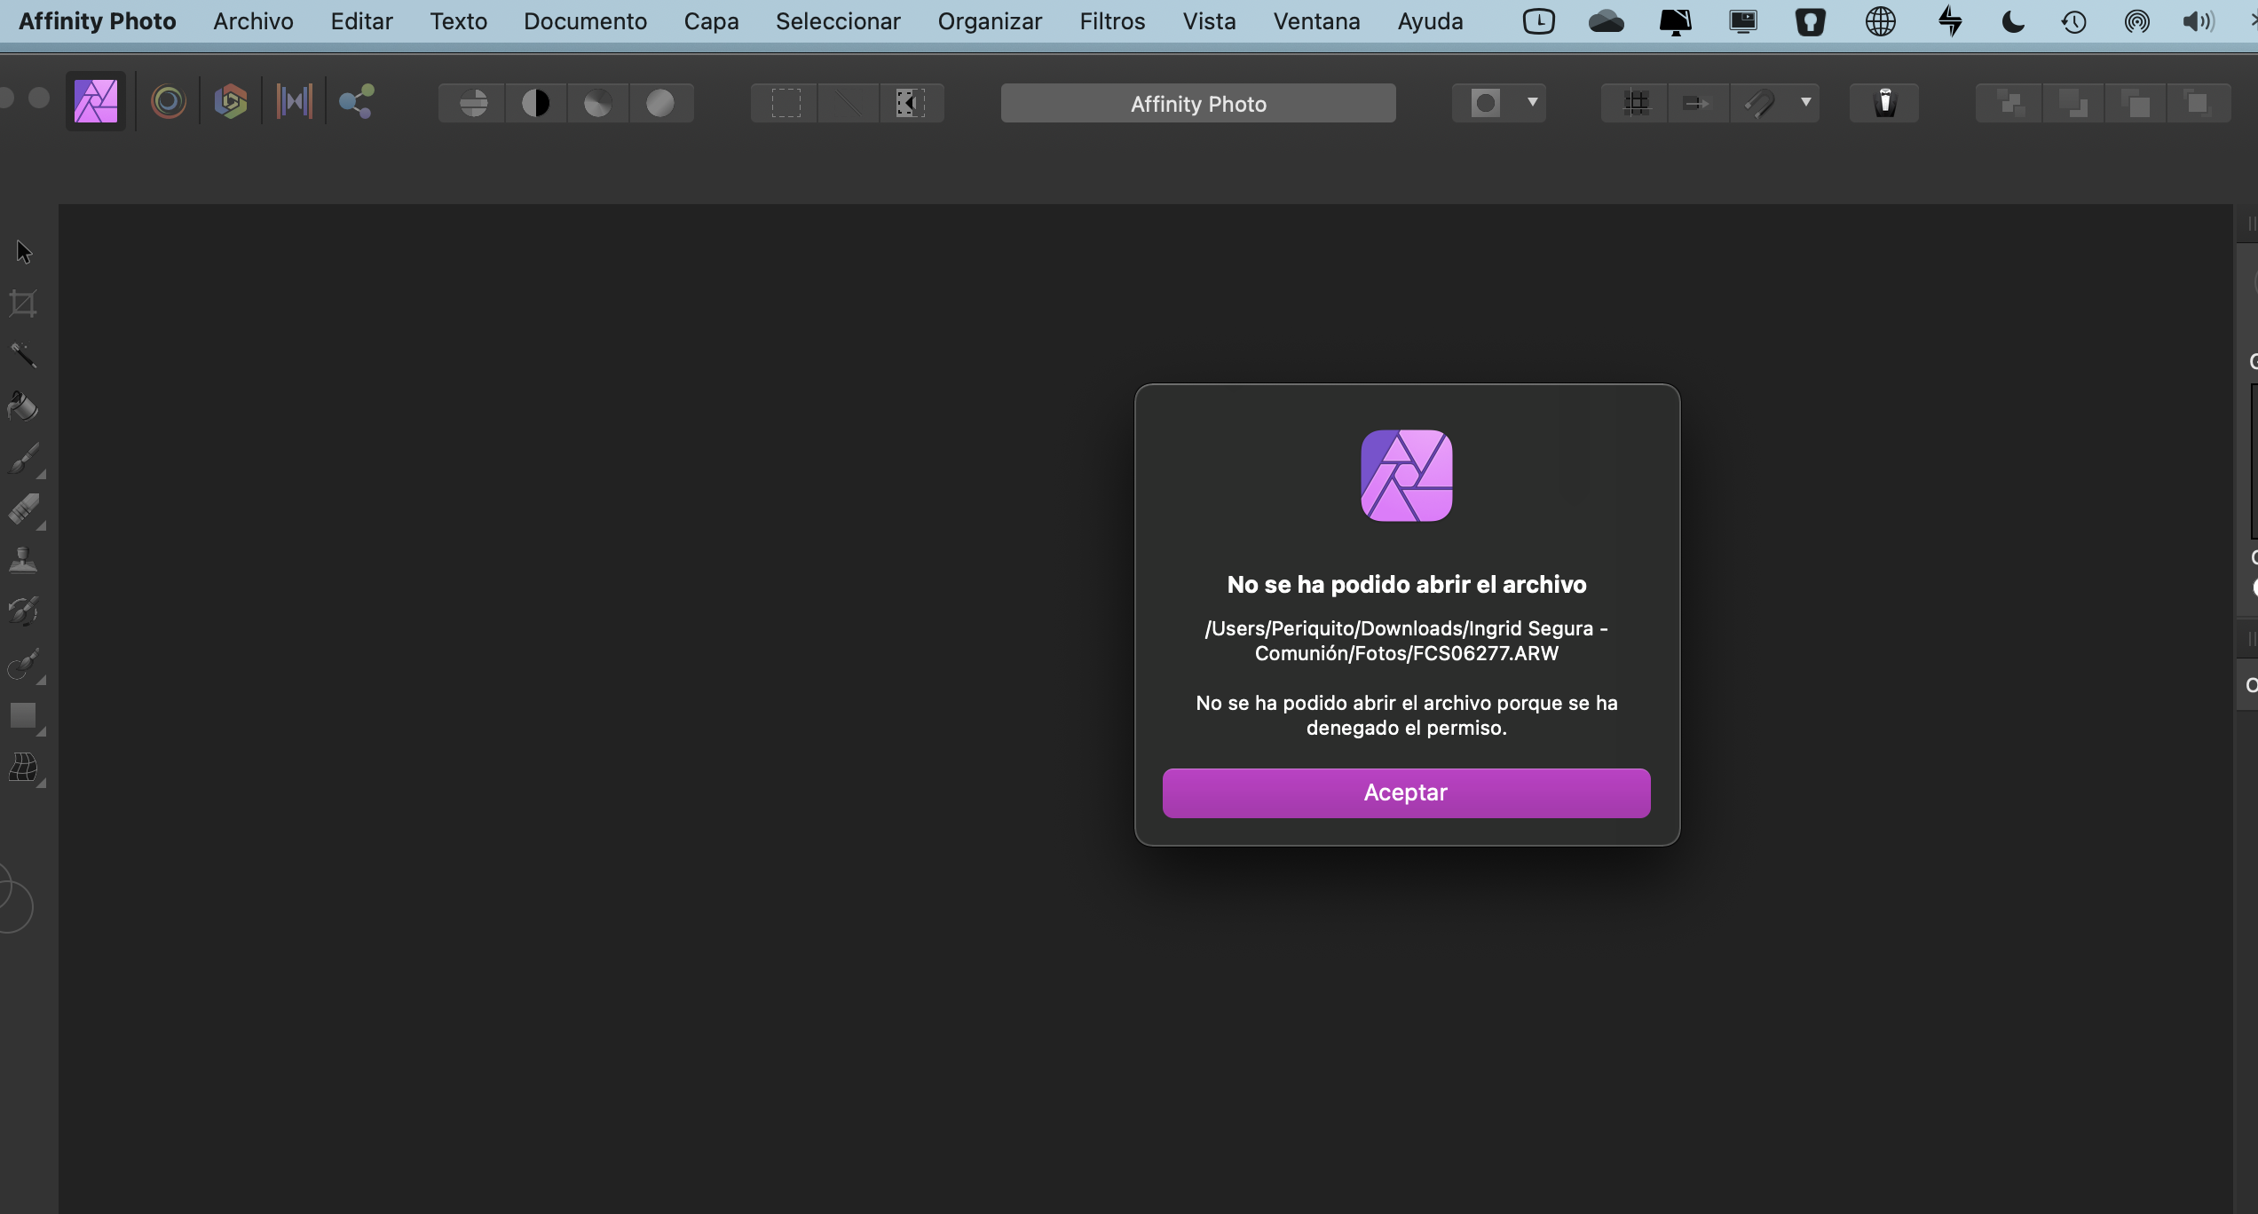This screenshot has width=2258, height=1214.
Task: Toggle the Focus moon icon in menu bar
Action: click(x=2013, y=21)
